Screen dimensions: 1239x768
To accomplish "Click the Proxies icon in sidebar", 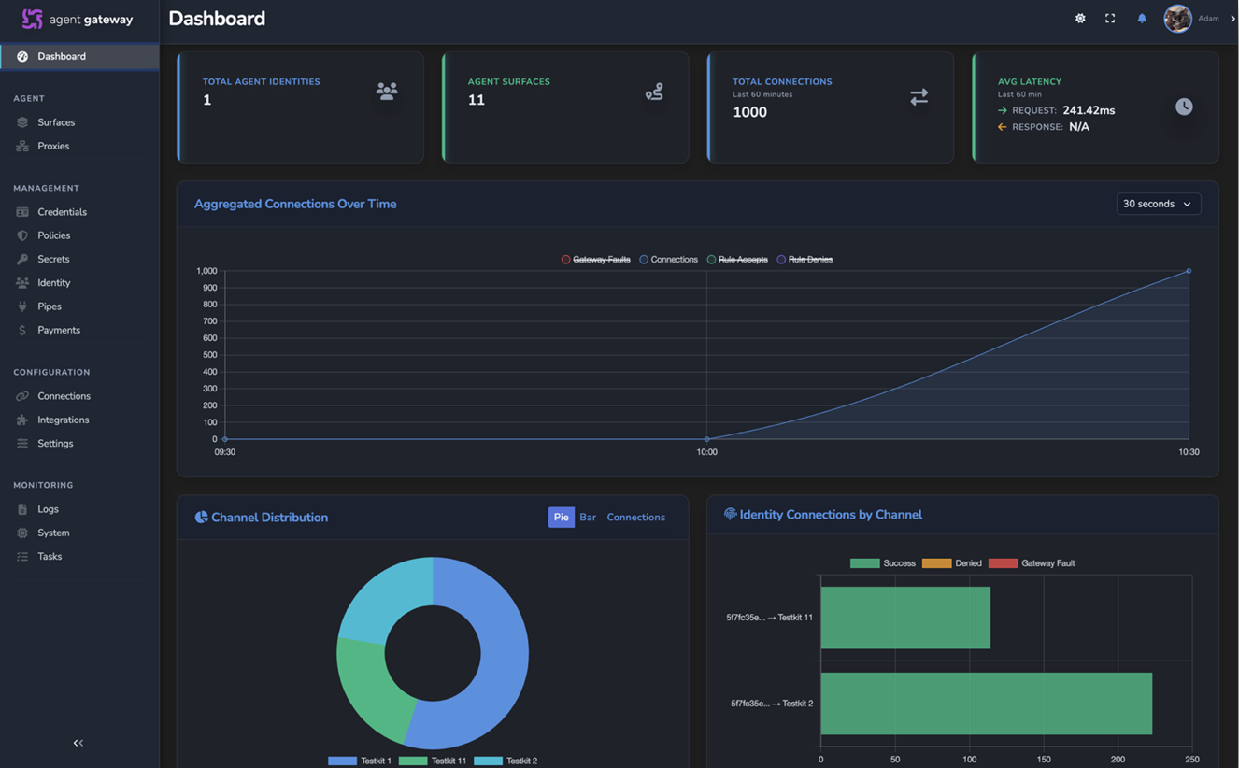I will [x=22, y=146].
